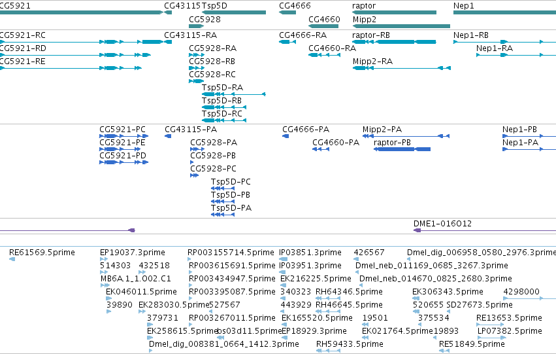
Task: Click EST RH64346.5prime
Action: tap(328, 298)
